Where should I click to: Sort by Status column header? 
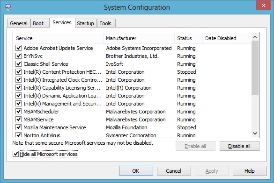tap(189, 38)
